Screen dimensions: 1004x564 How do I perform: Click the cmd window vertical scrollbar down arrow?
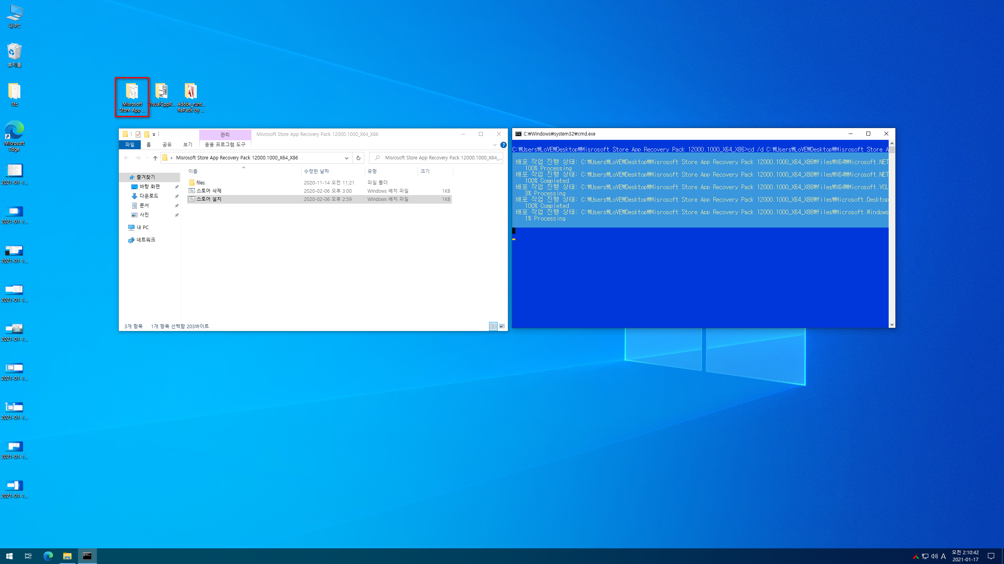point(892,324)
